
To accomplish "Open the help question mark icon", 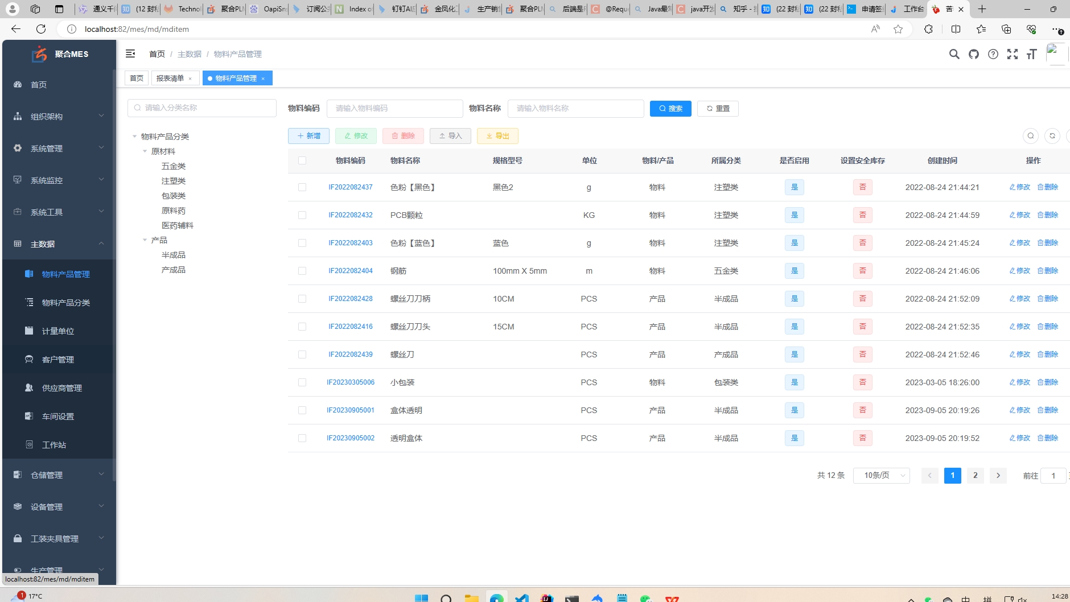I will pos(993,54).
